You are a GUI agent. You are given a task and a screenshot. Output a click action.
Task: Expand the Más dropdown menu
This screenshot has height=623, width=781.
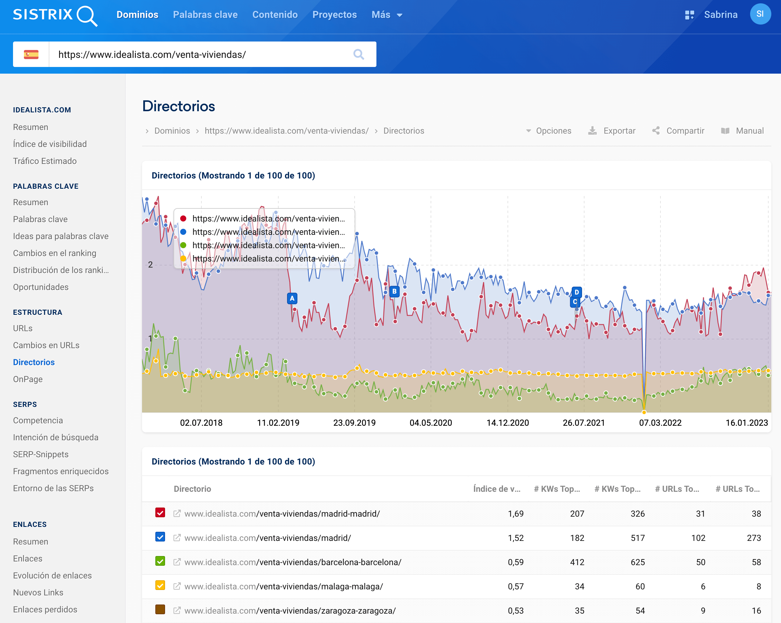[x=386, y=15]
